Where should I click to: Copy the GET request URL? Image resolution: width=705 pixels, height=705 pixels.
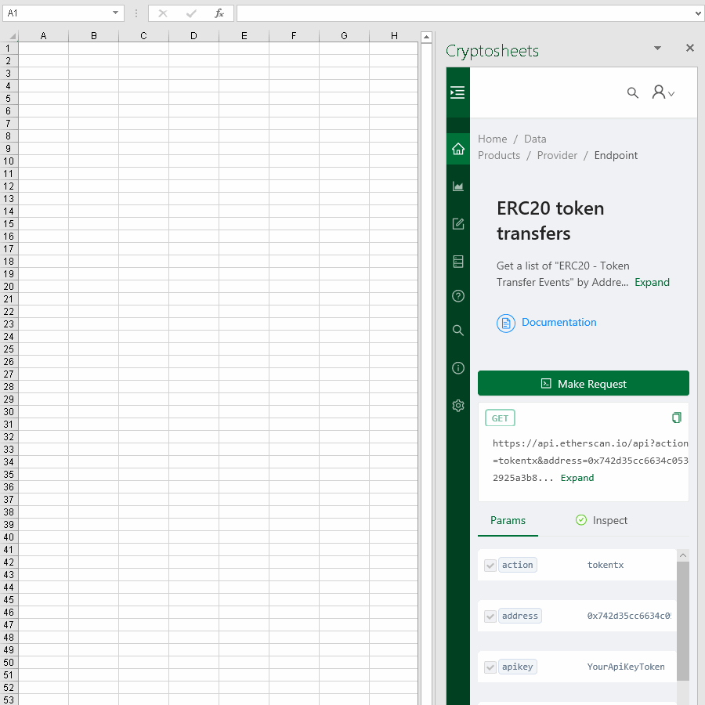click(676, 418)
